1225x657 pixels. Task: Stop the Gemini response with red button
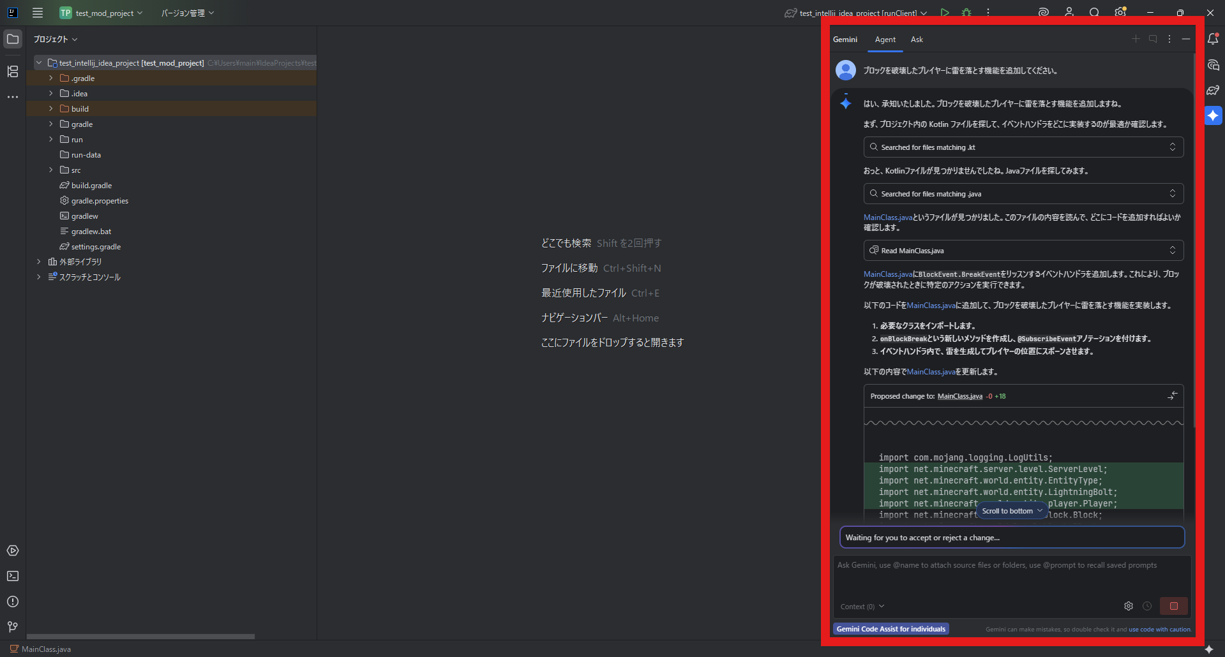1173,606
